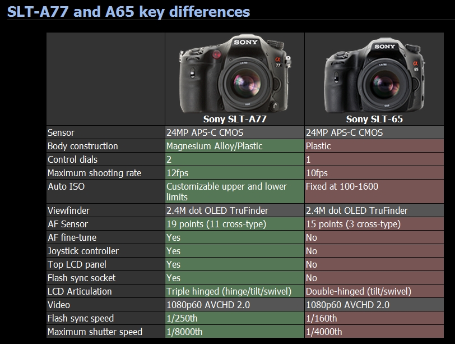Click "Customizable upper and lower limits" cell
The width and height of the screenshot is (455, 344).
(x=235, y=191)
